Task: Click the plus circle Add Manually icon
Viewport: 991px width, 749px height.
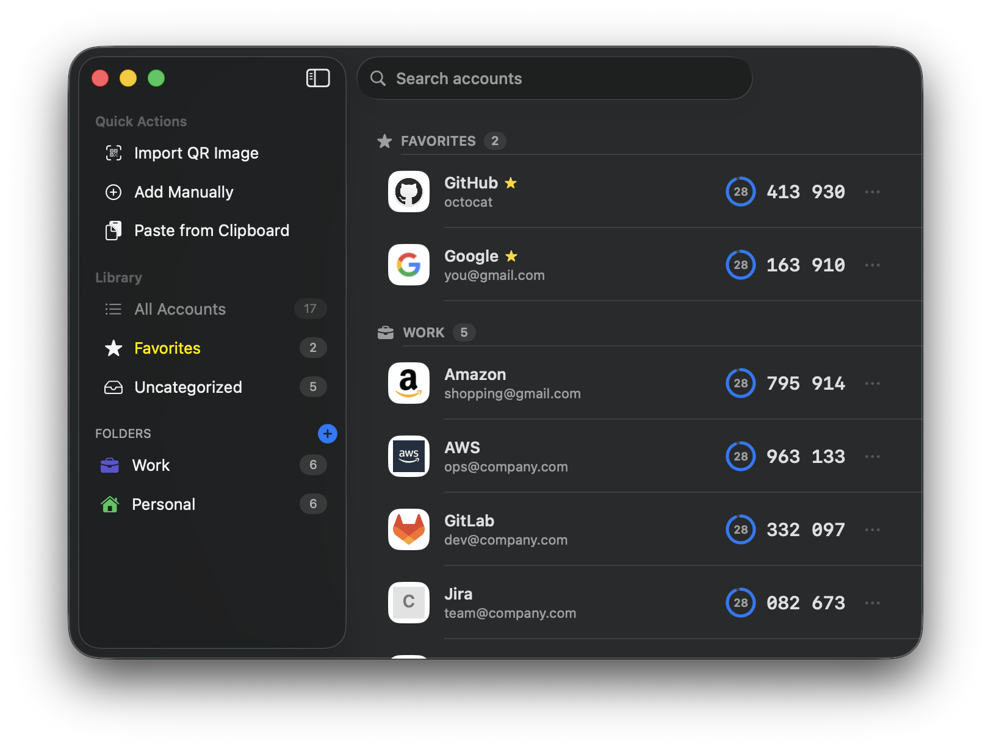Action: pos(114,192)
